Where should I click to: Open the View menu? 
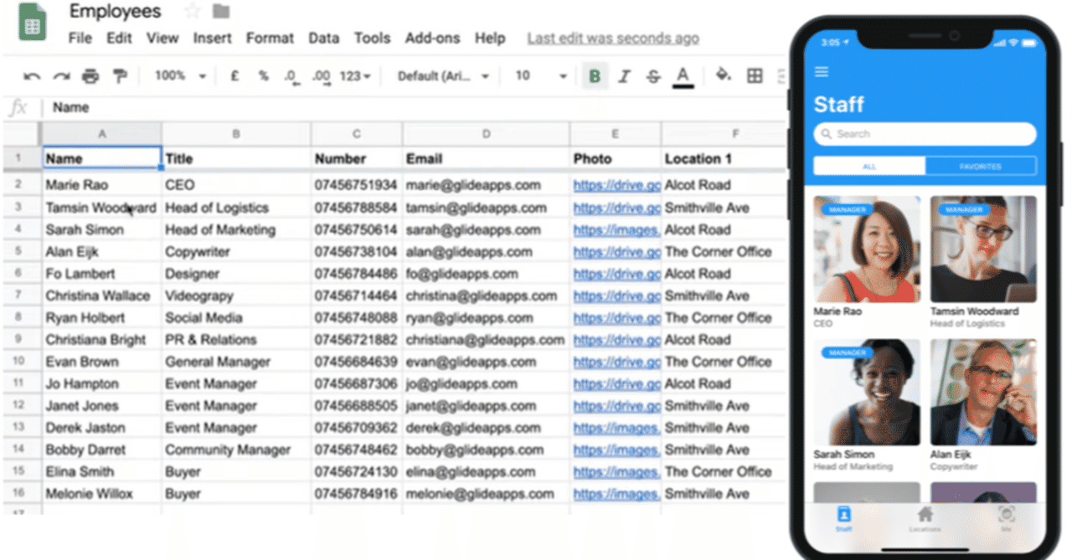click(x=162, y=39)
